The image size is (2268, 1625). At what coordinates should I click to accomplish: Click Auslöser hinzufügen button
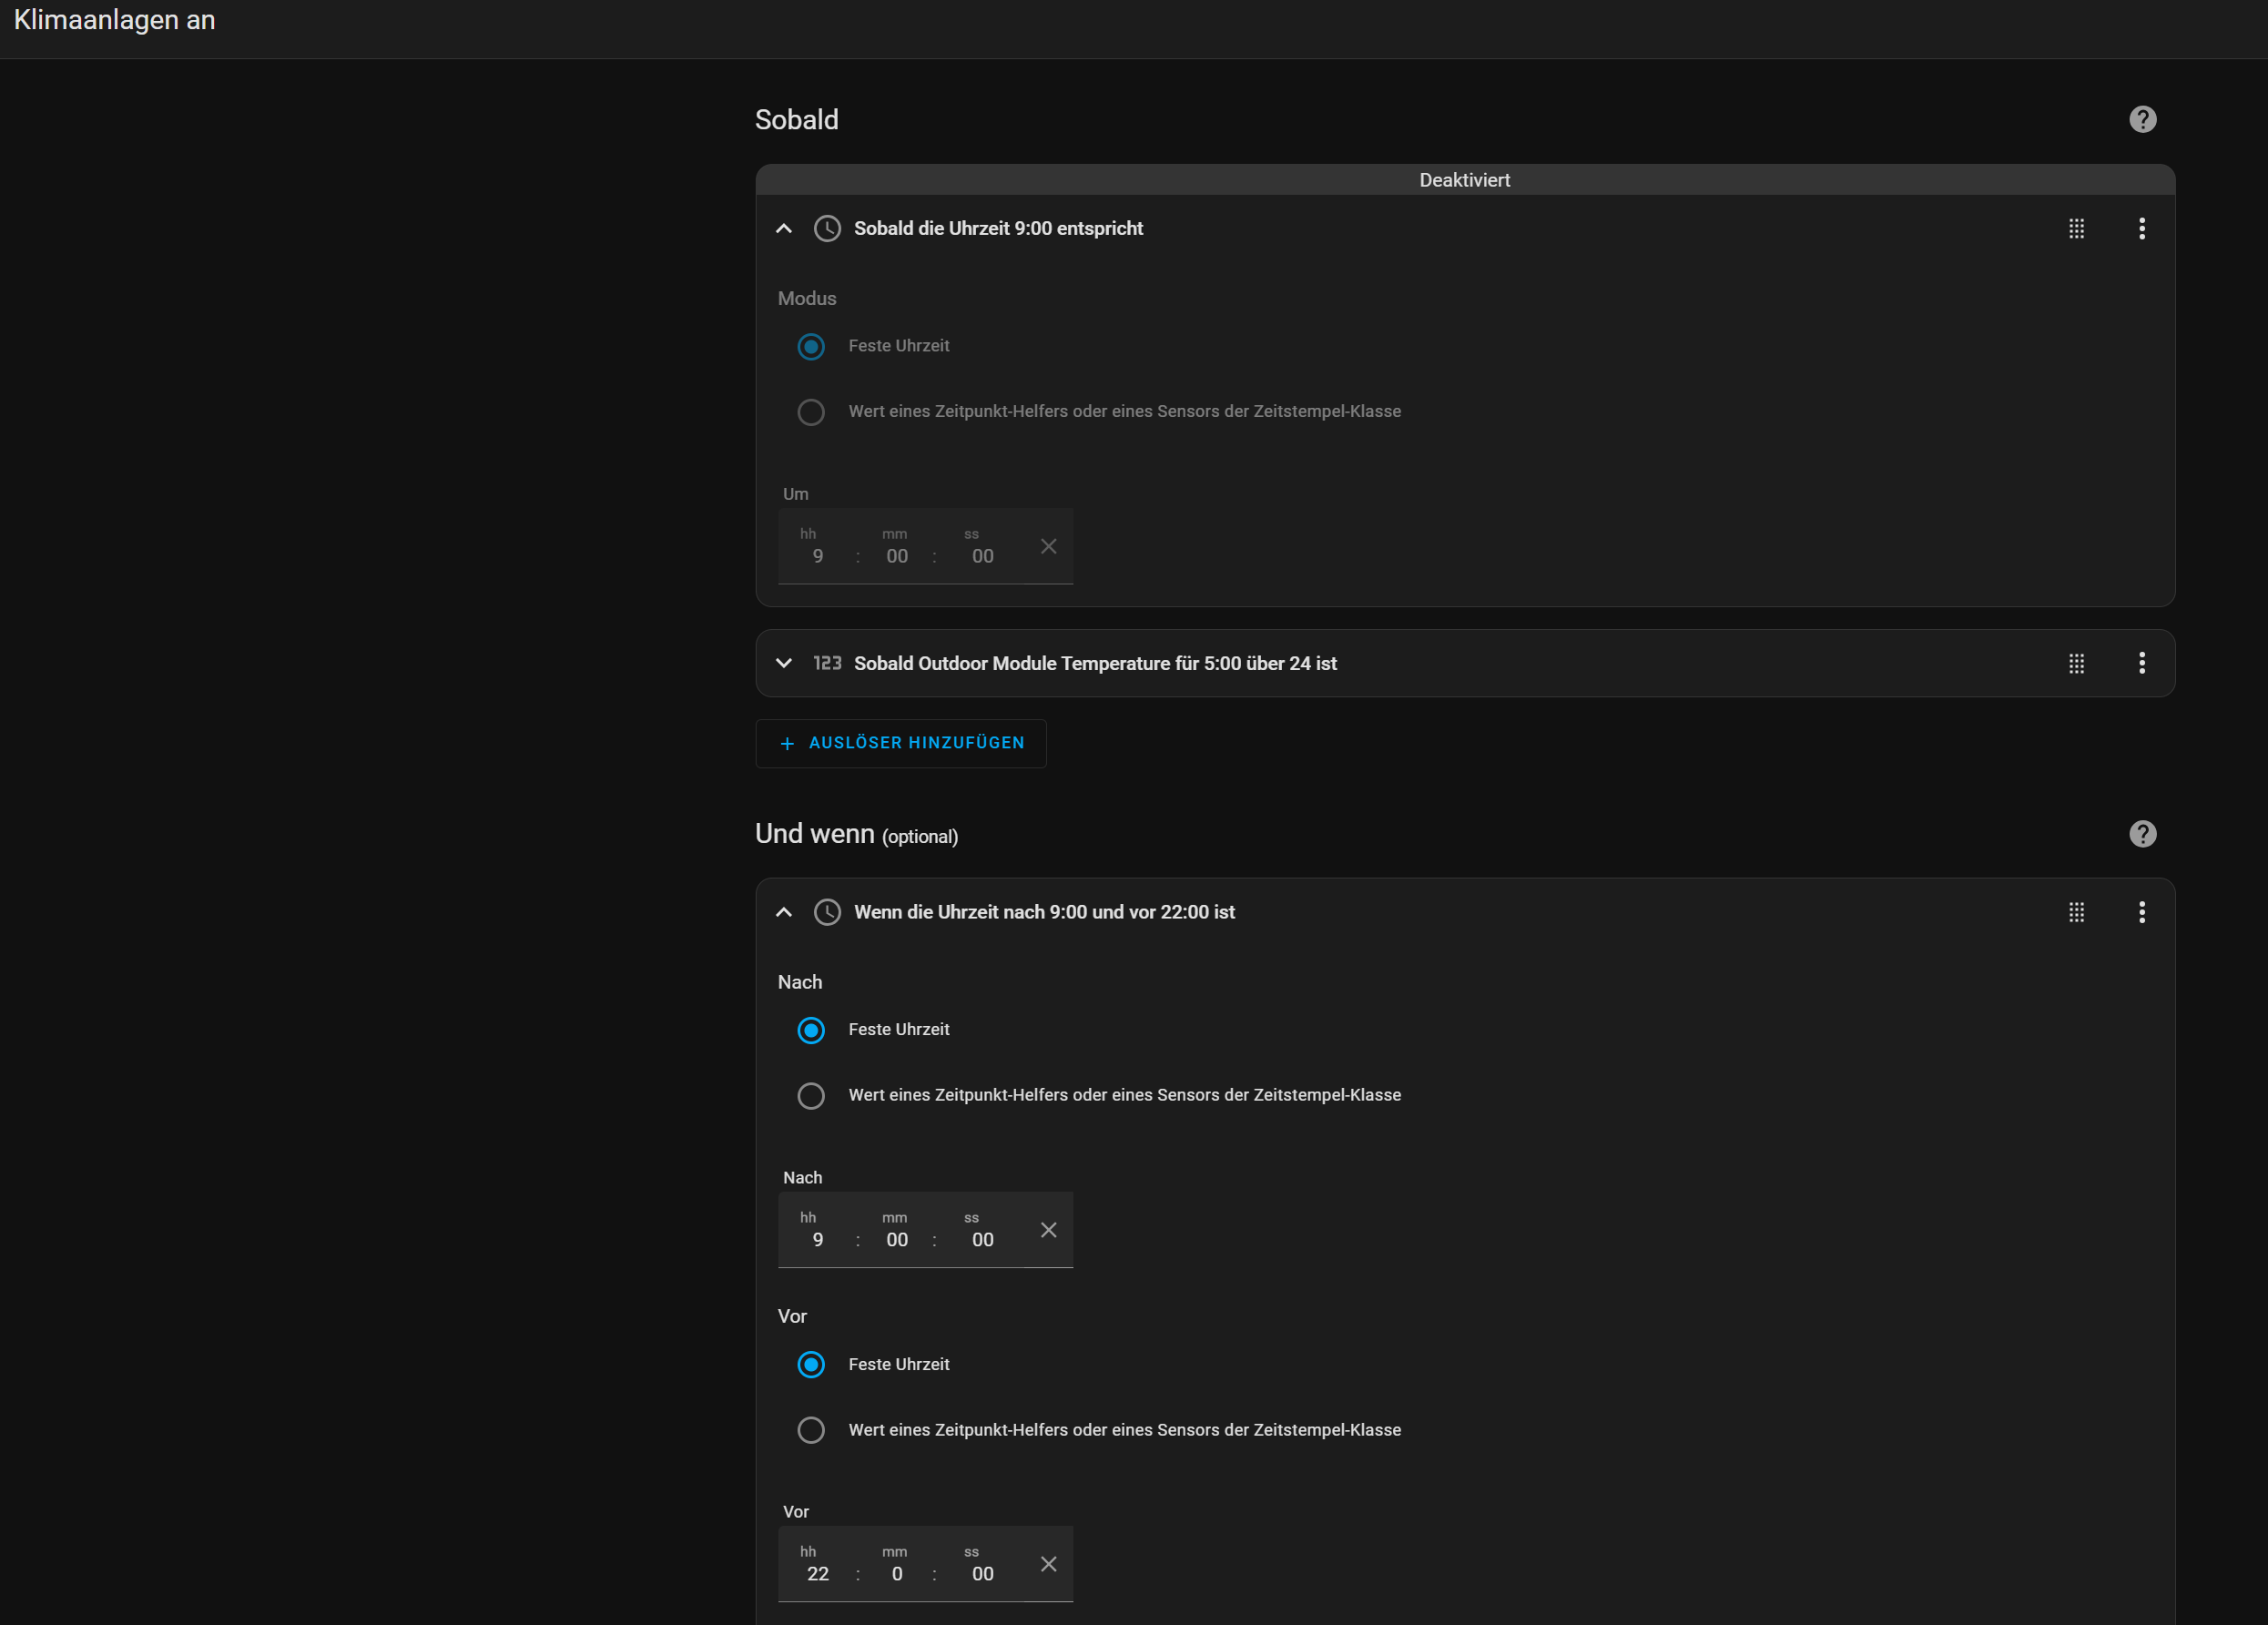(x=901, y=743)
